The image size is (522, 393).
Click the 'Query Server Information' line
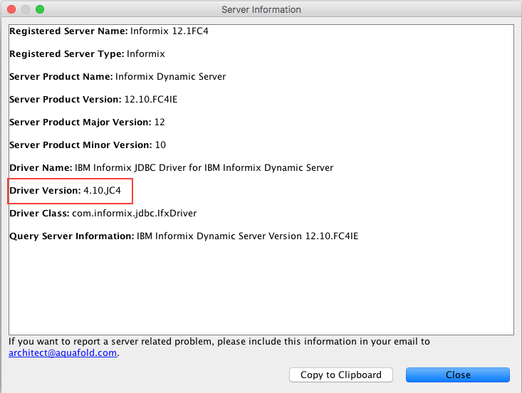point(184,236)
